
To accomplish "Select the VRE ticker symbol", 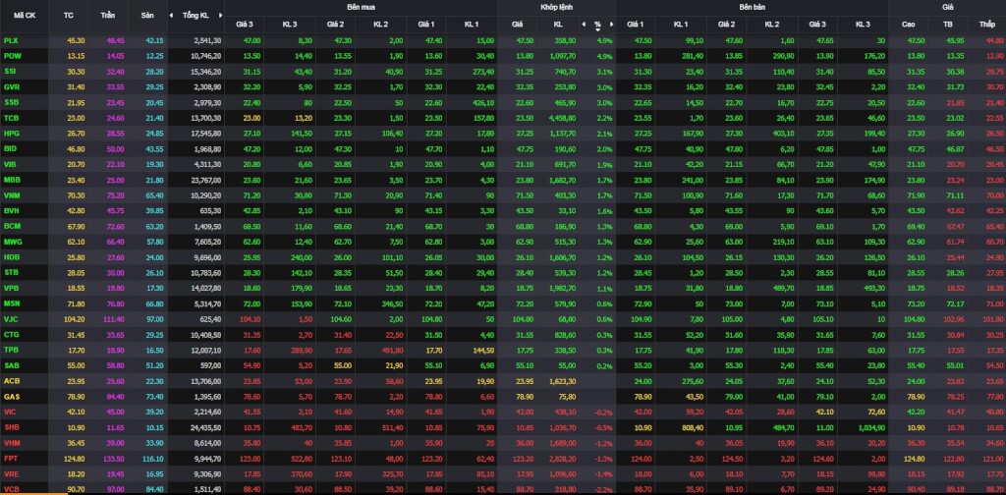I will point(11,473).
